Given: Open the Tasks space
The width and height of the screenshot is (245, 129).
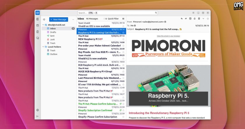Looking at the screenshot, I should click(x=38, y=32).
